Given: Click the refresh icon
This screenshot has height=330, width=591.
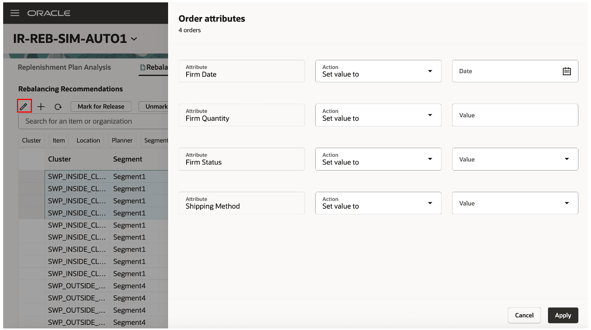Looking at the screenshot, I should coord(58,107).
